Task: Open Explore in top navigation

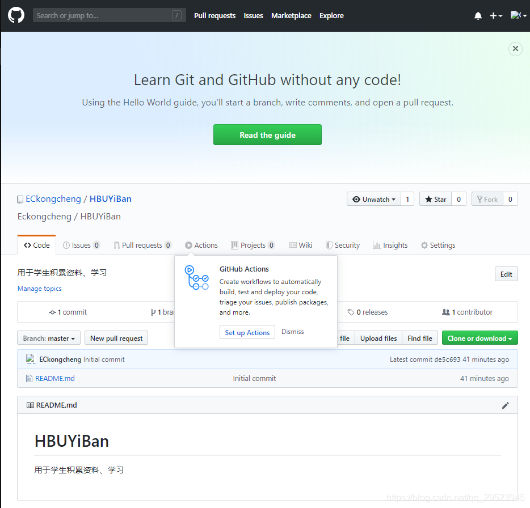Action: (331, 15)
